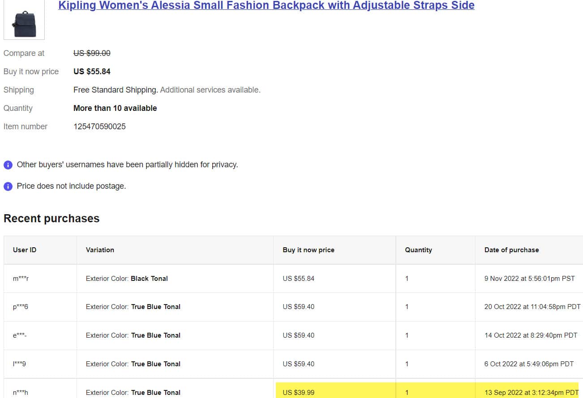
Task: Click the Date of purchase column header
Action: tap(511, 250)
